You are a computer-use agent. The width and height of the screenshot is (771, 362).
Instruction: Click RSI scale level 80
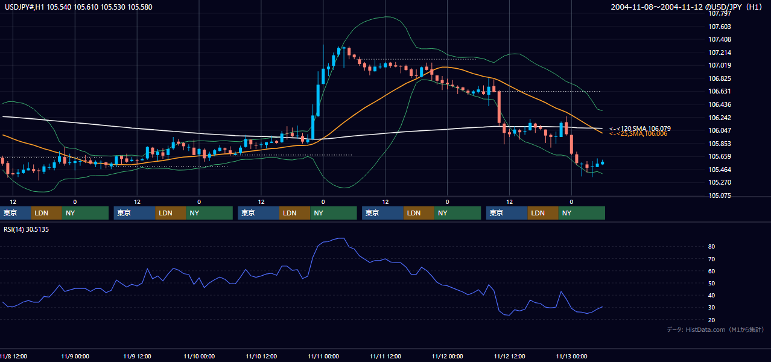(712, 247)
